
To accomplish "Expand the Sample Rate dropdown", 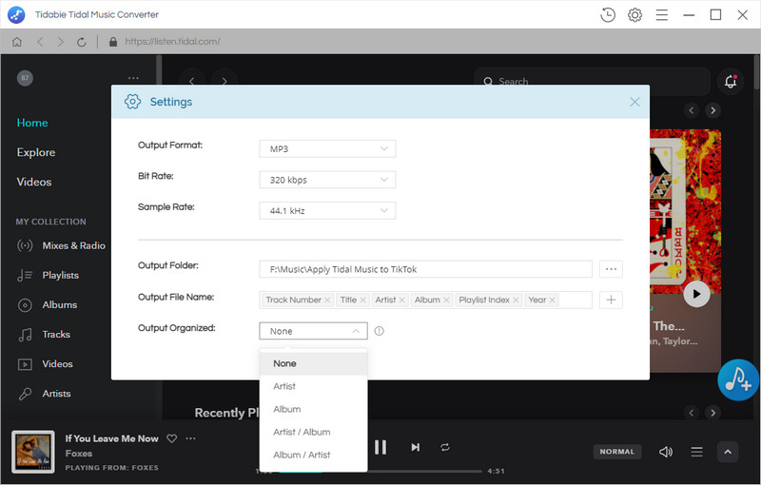I will (327, 210).
